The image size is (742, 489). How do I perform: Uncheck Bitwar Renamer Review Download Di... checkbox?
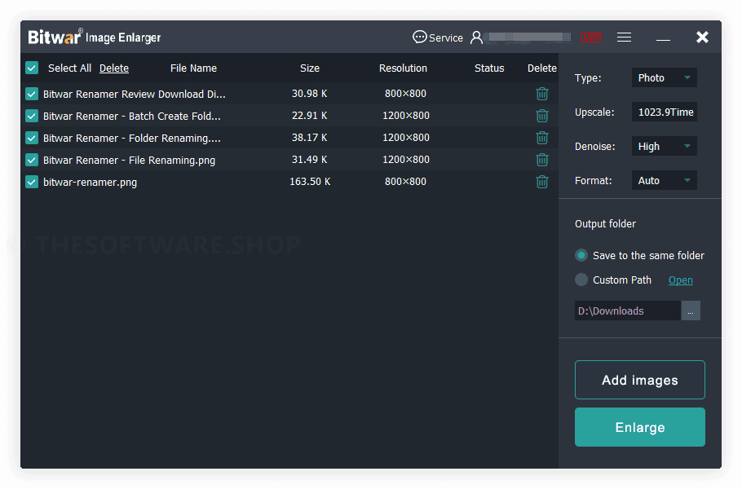tap(32, 94)
